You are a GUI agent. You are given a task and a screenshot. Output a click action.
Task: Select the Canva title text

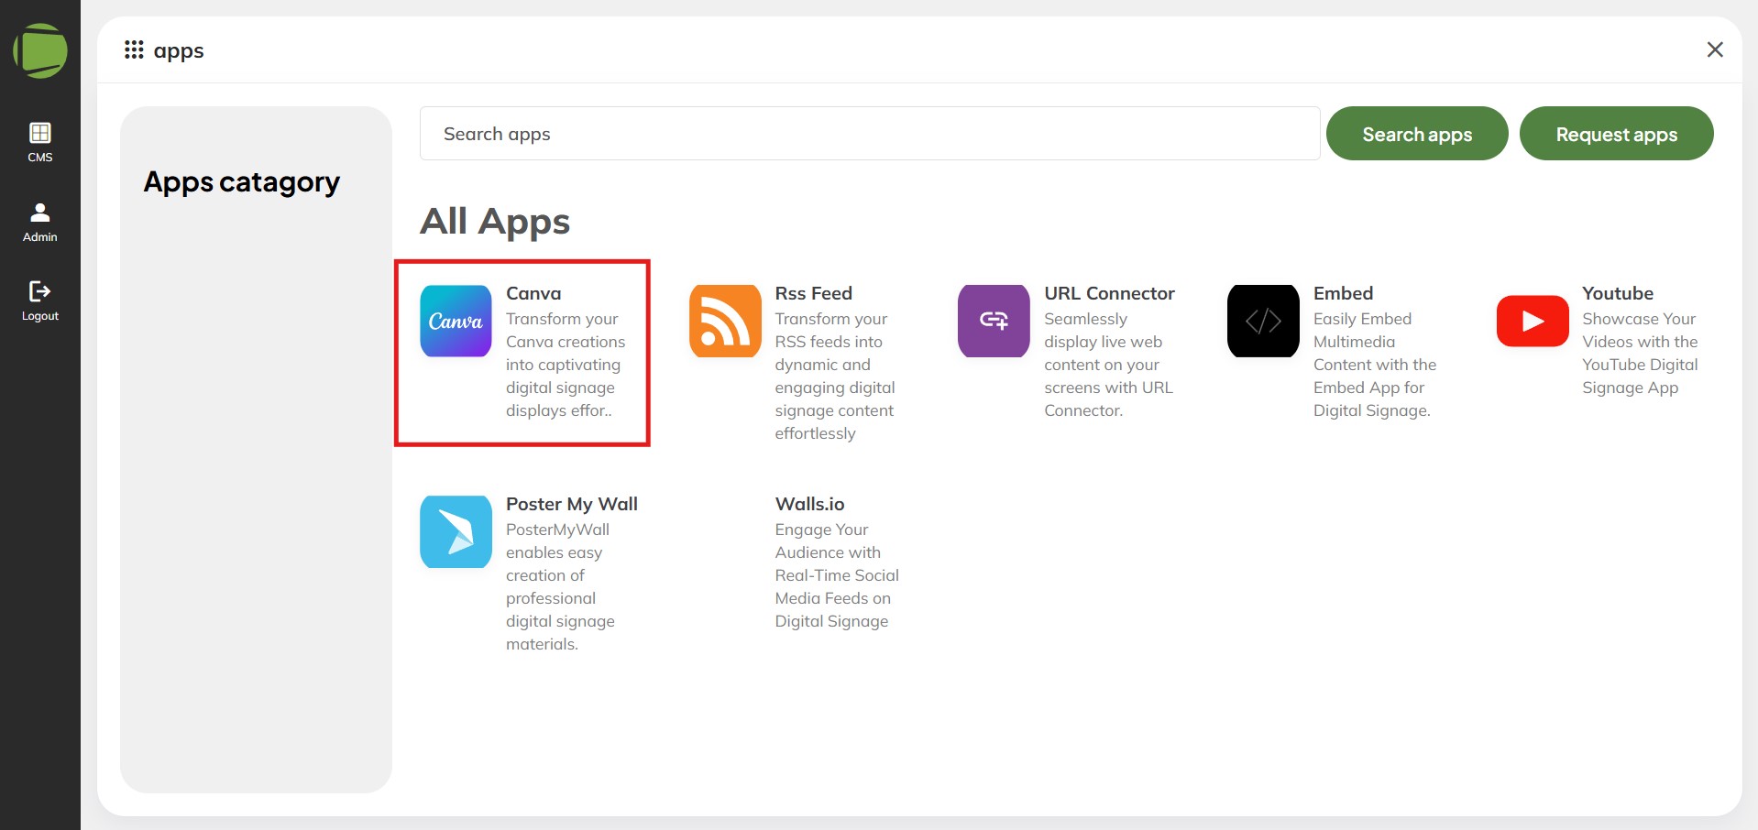click(533, 293)
